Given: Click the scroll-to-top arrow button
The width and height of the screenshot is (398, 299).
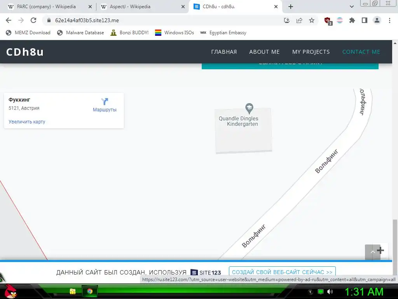Looking at the screenshot, I should tap(373, 252).
